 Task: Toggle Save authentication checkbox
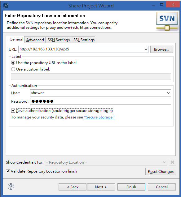pos(13,111)
